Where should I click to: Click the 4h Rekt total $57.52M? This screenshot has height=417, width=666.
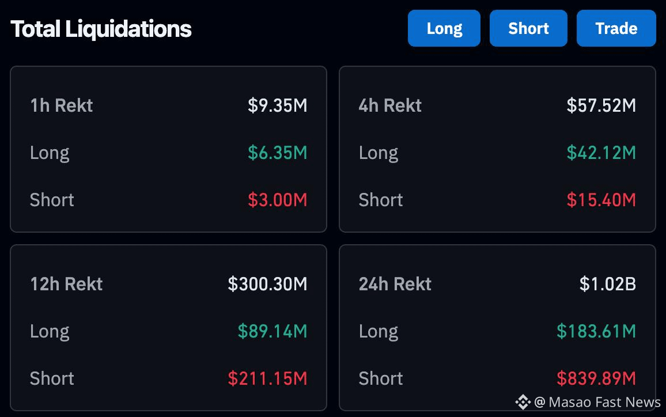coord(601,105)
